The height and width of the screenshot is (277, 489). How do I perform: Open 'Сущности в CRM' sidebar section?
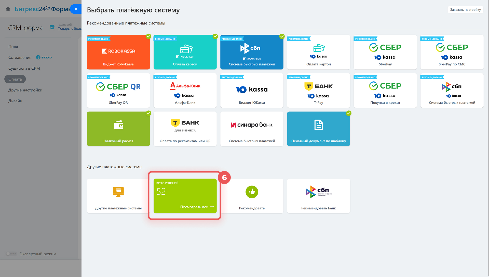coord(24,68)
